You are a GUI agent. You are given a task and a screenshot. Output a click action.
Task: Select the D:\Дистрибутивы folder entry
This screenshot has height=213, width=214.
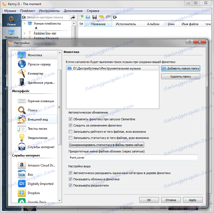coord(113,68)
